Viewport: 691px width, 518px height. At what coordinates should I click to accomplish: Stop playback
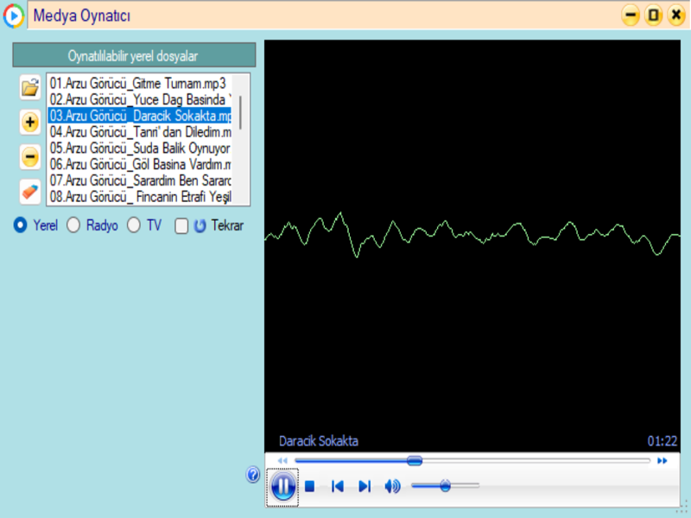[x=309, y=486]
